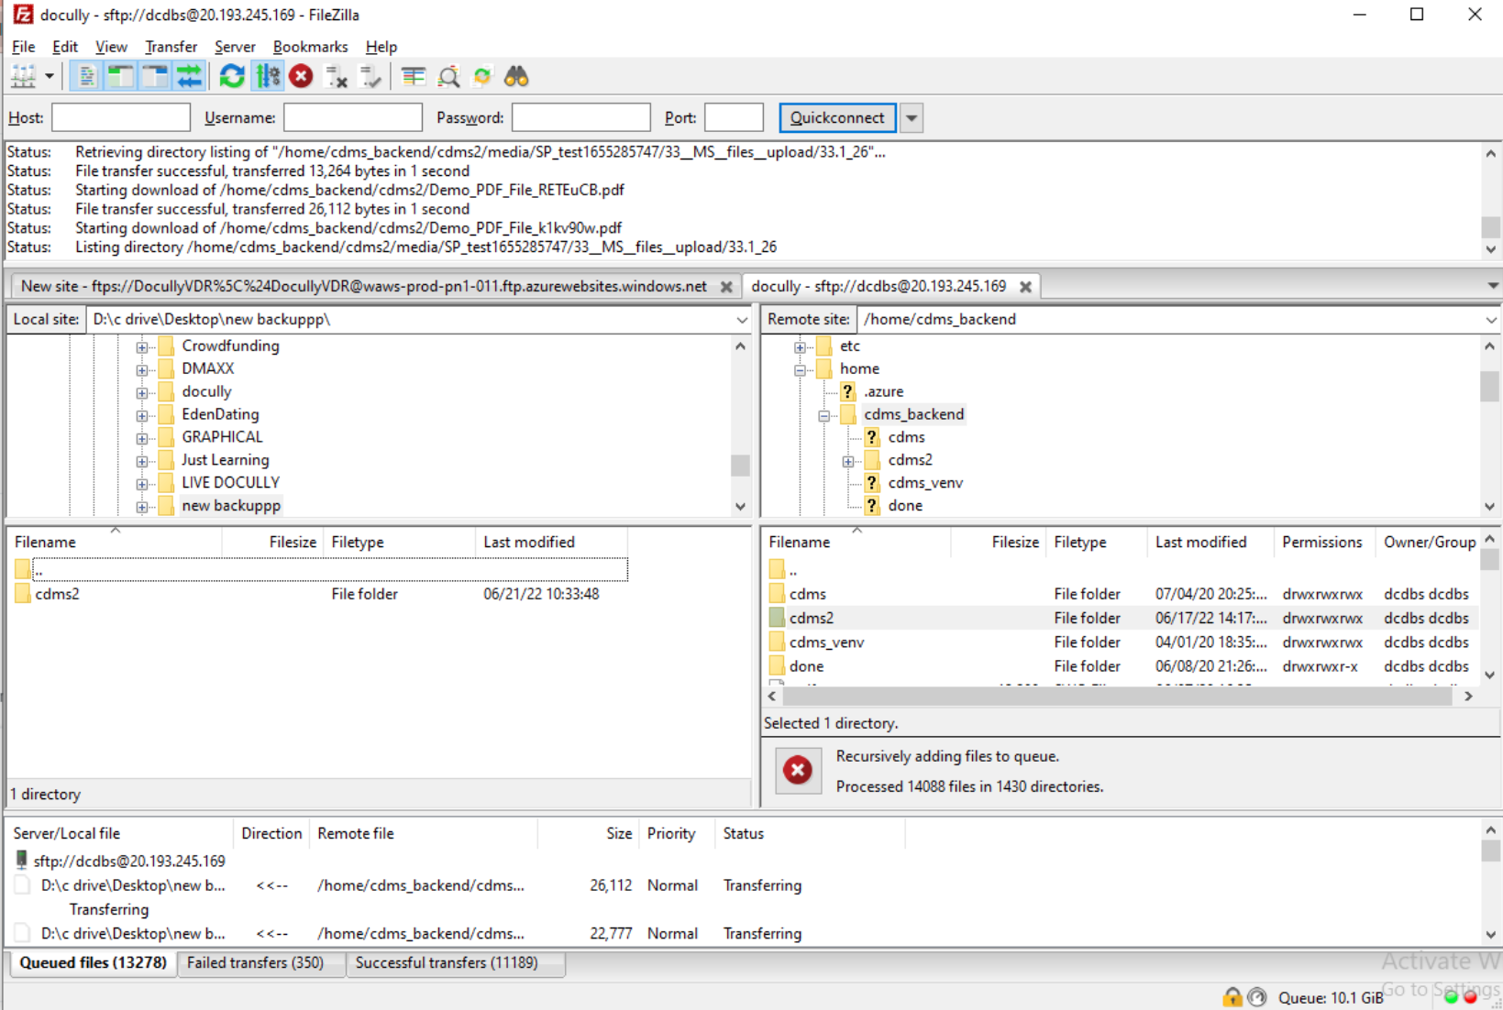The height and width of the screenshot is (1010, 1503).
Task: Click the red cancel icon beside queue progress
Action: (x=798, y=771)
